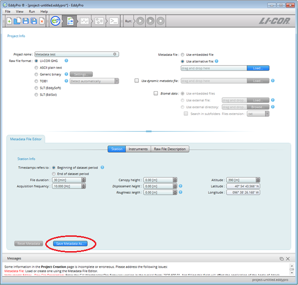
Task: Open the Output Files console icon
Action: point(113,21)
